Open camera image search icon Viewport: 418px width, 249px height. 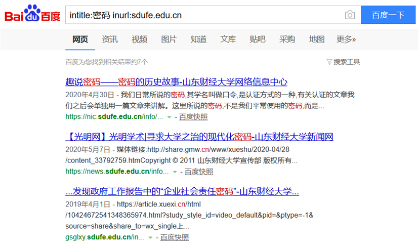pos(350,15)
